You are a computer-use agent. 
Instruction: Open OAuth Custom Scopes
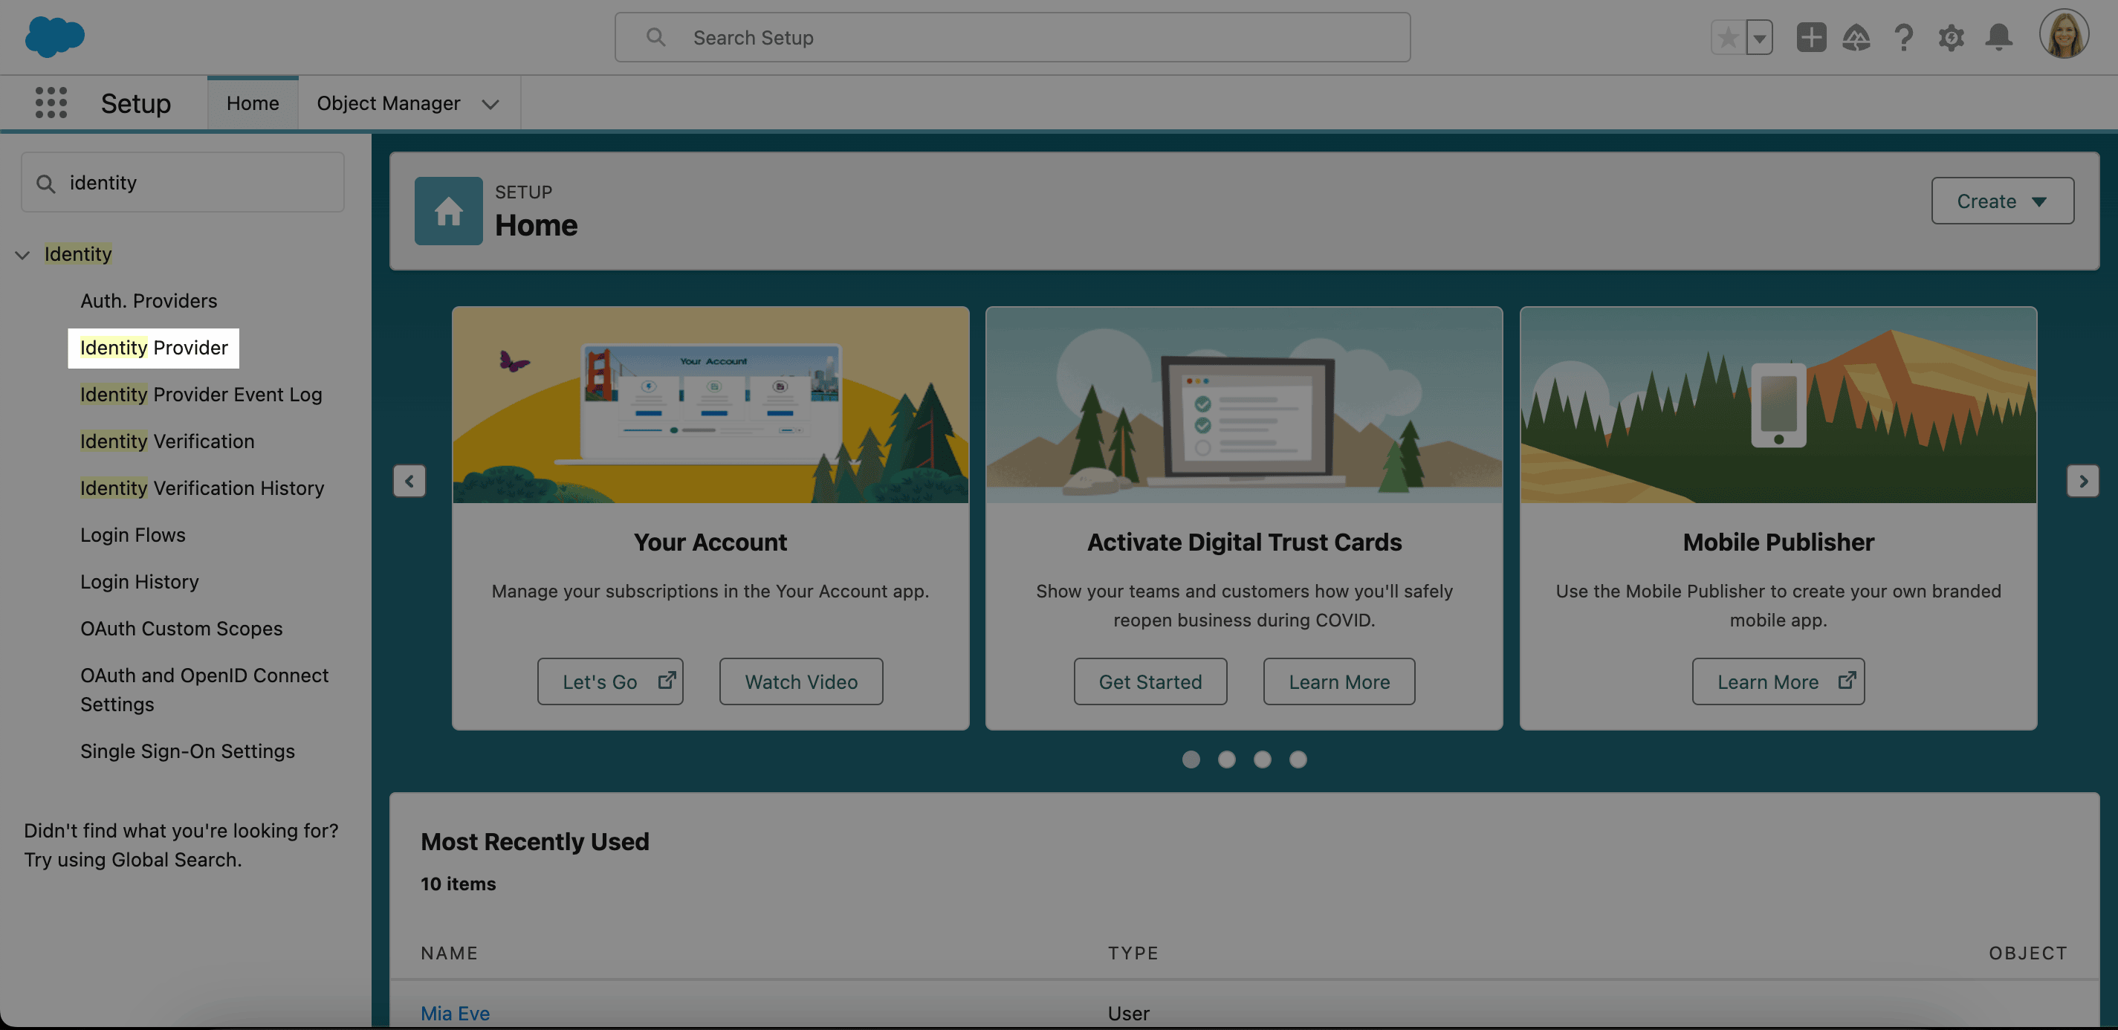[x=182, y=629]
